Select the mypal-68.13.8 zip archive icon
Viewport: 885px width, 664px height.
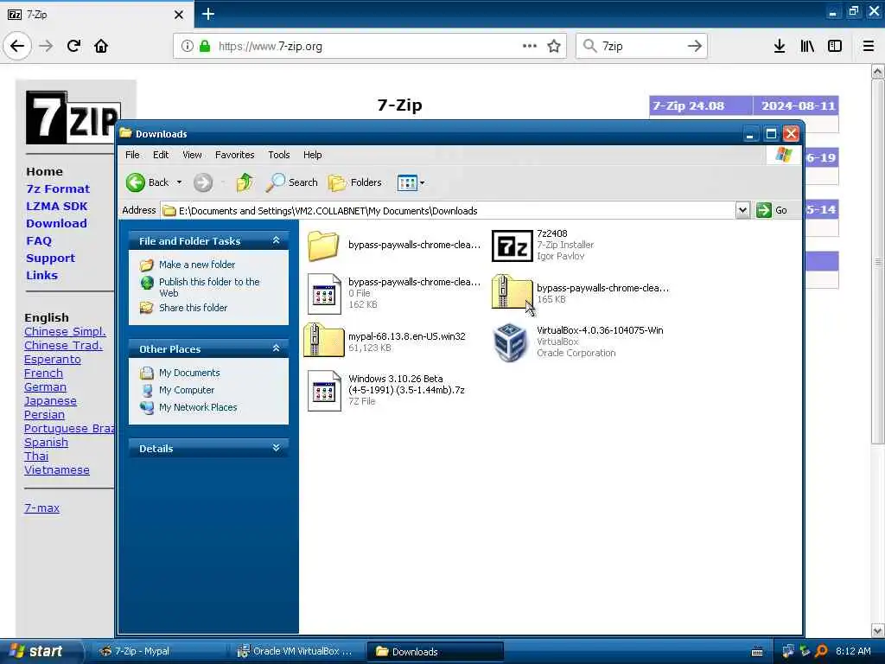(323, 340)
